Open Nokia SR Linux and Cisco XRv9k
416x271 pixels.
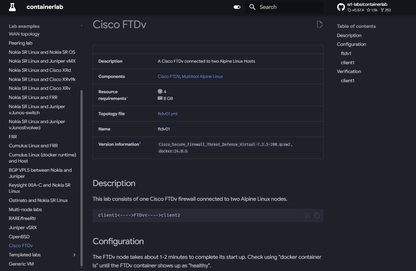[x=42, y=79]
